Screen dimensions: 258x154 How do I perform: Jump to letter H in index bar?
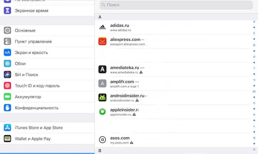[254, 115]
